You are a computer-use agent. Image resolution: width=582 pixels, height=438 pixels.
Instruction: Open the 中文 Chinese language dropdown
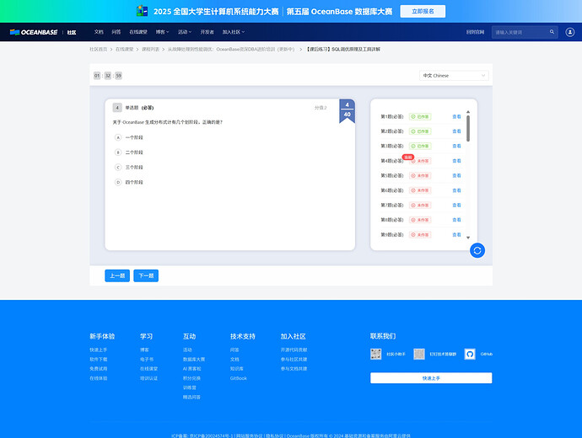pyautogui.click(x=454, y=76)
